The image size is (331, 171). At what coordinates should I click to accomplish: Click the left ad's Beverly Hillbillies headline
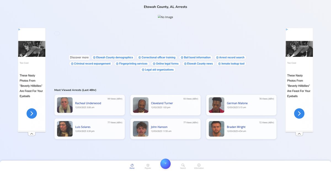pyautogui.click(x=31, y=86)
